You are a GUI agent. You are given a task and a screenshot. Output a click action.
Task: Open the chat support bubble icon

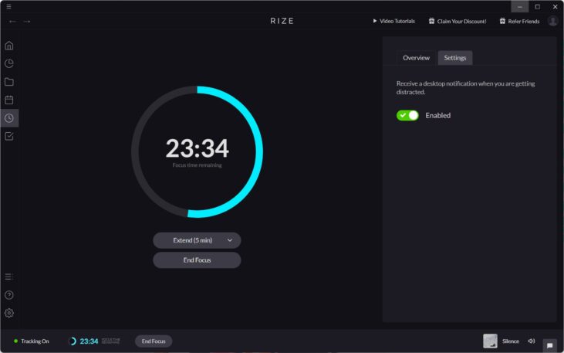(549, 345)
